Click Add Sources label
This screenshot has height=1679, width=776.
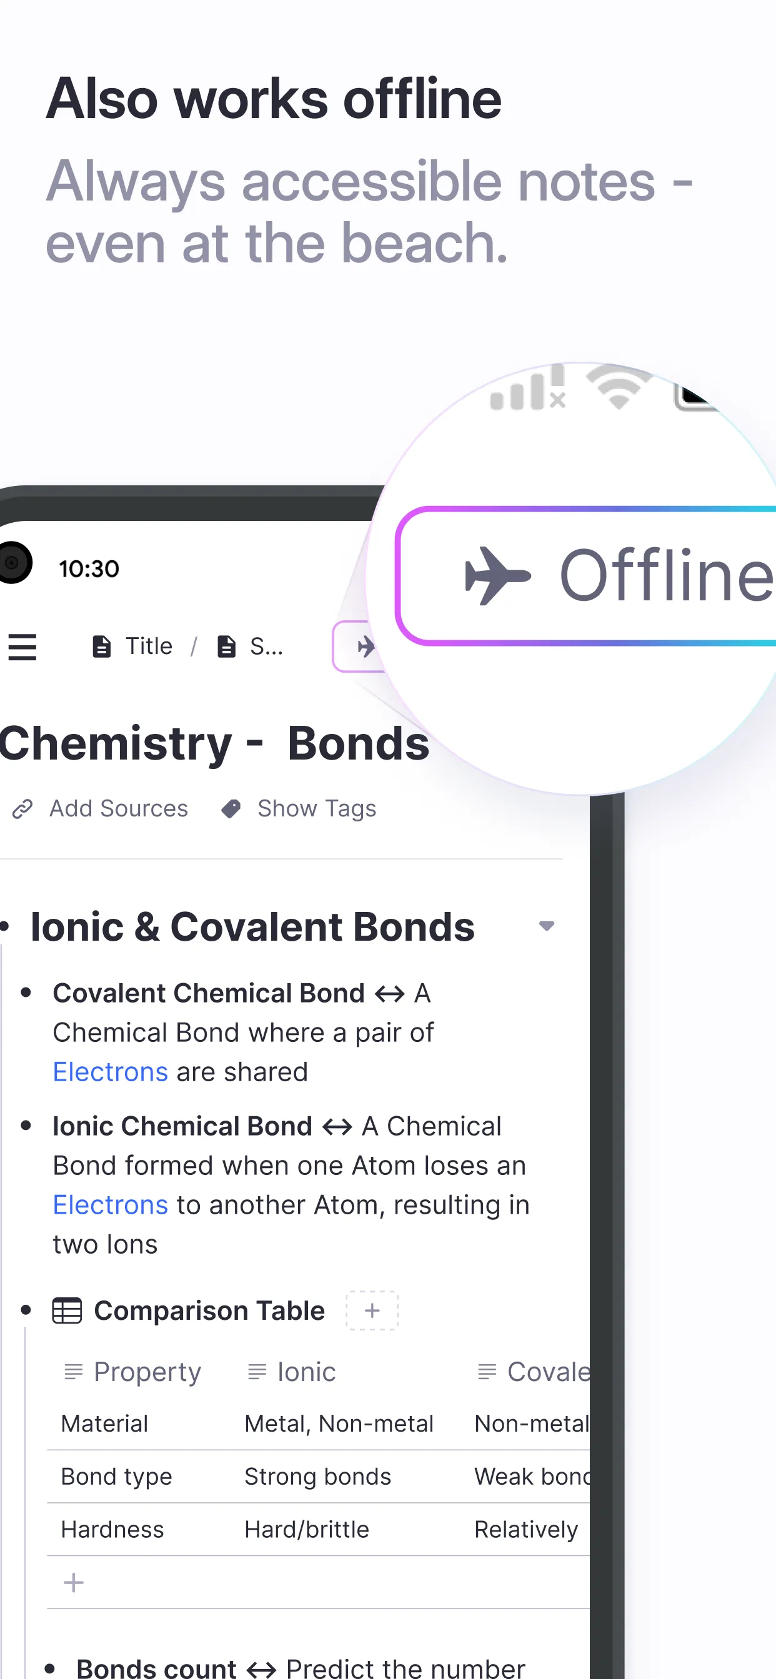coord(119,808)
